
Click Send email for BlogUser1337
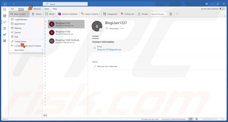[112, 29]
